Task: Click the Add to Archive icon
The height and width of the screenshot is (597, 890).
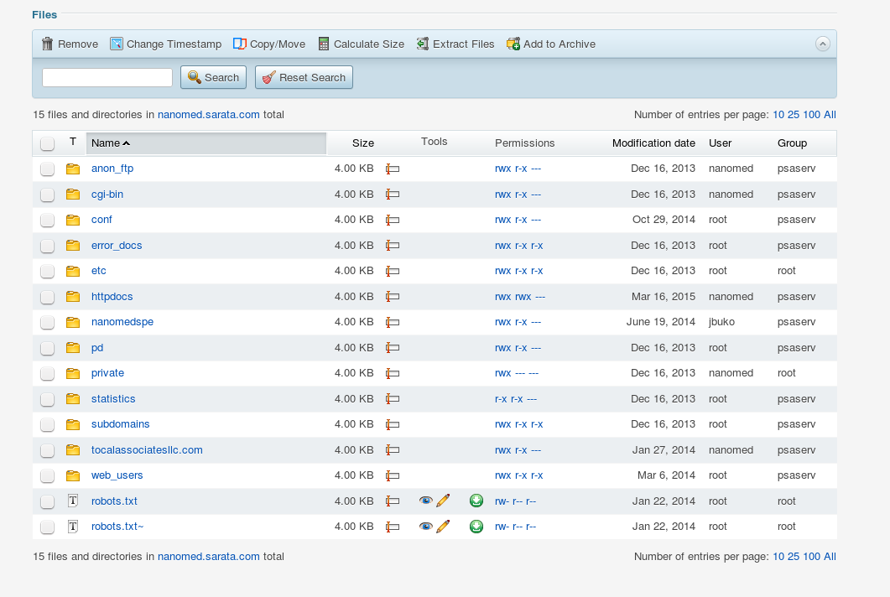Action: (x=513, y=44)
